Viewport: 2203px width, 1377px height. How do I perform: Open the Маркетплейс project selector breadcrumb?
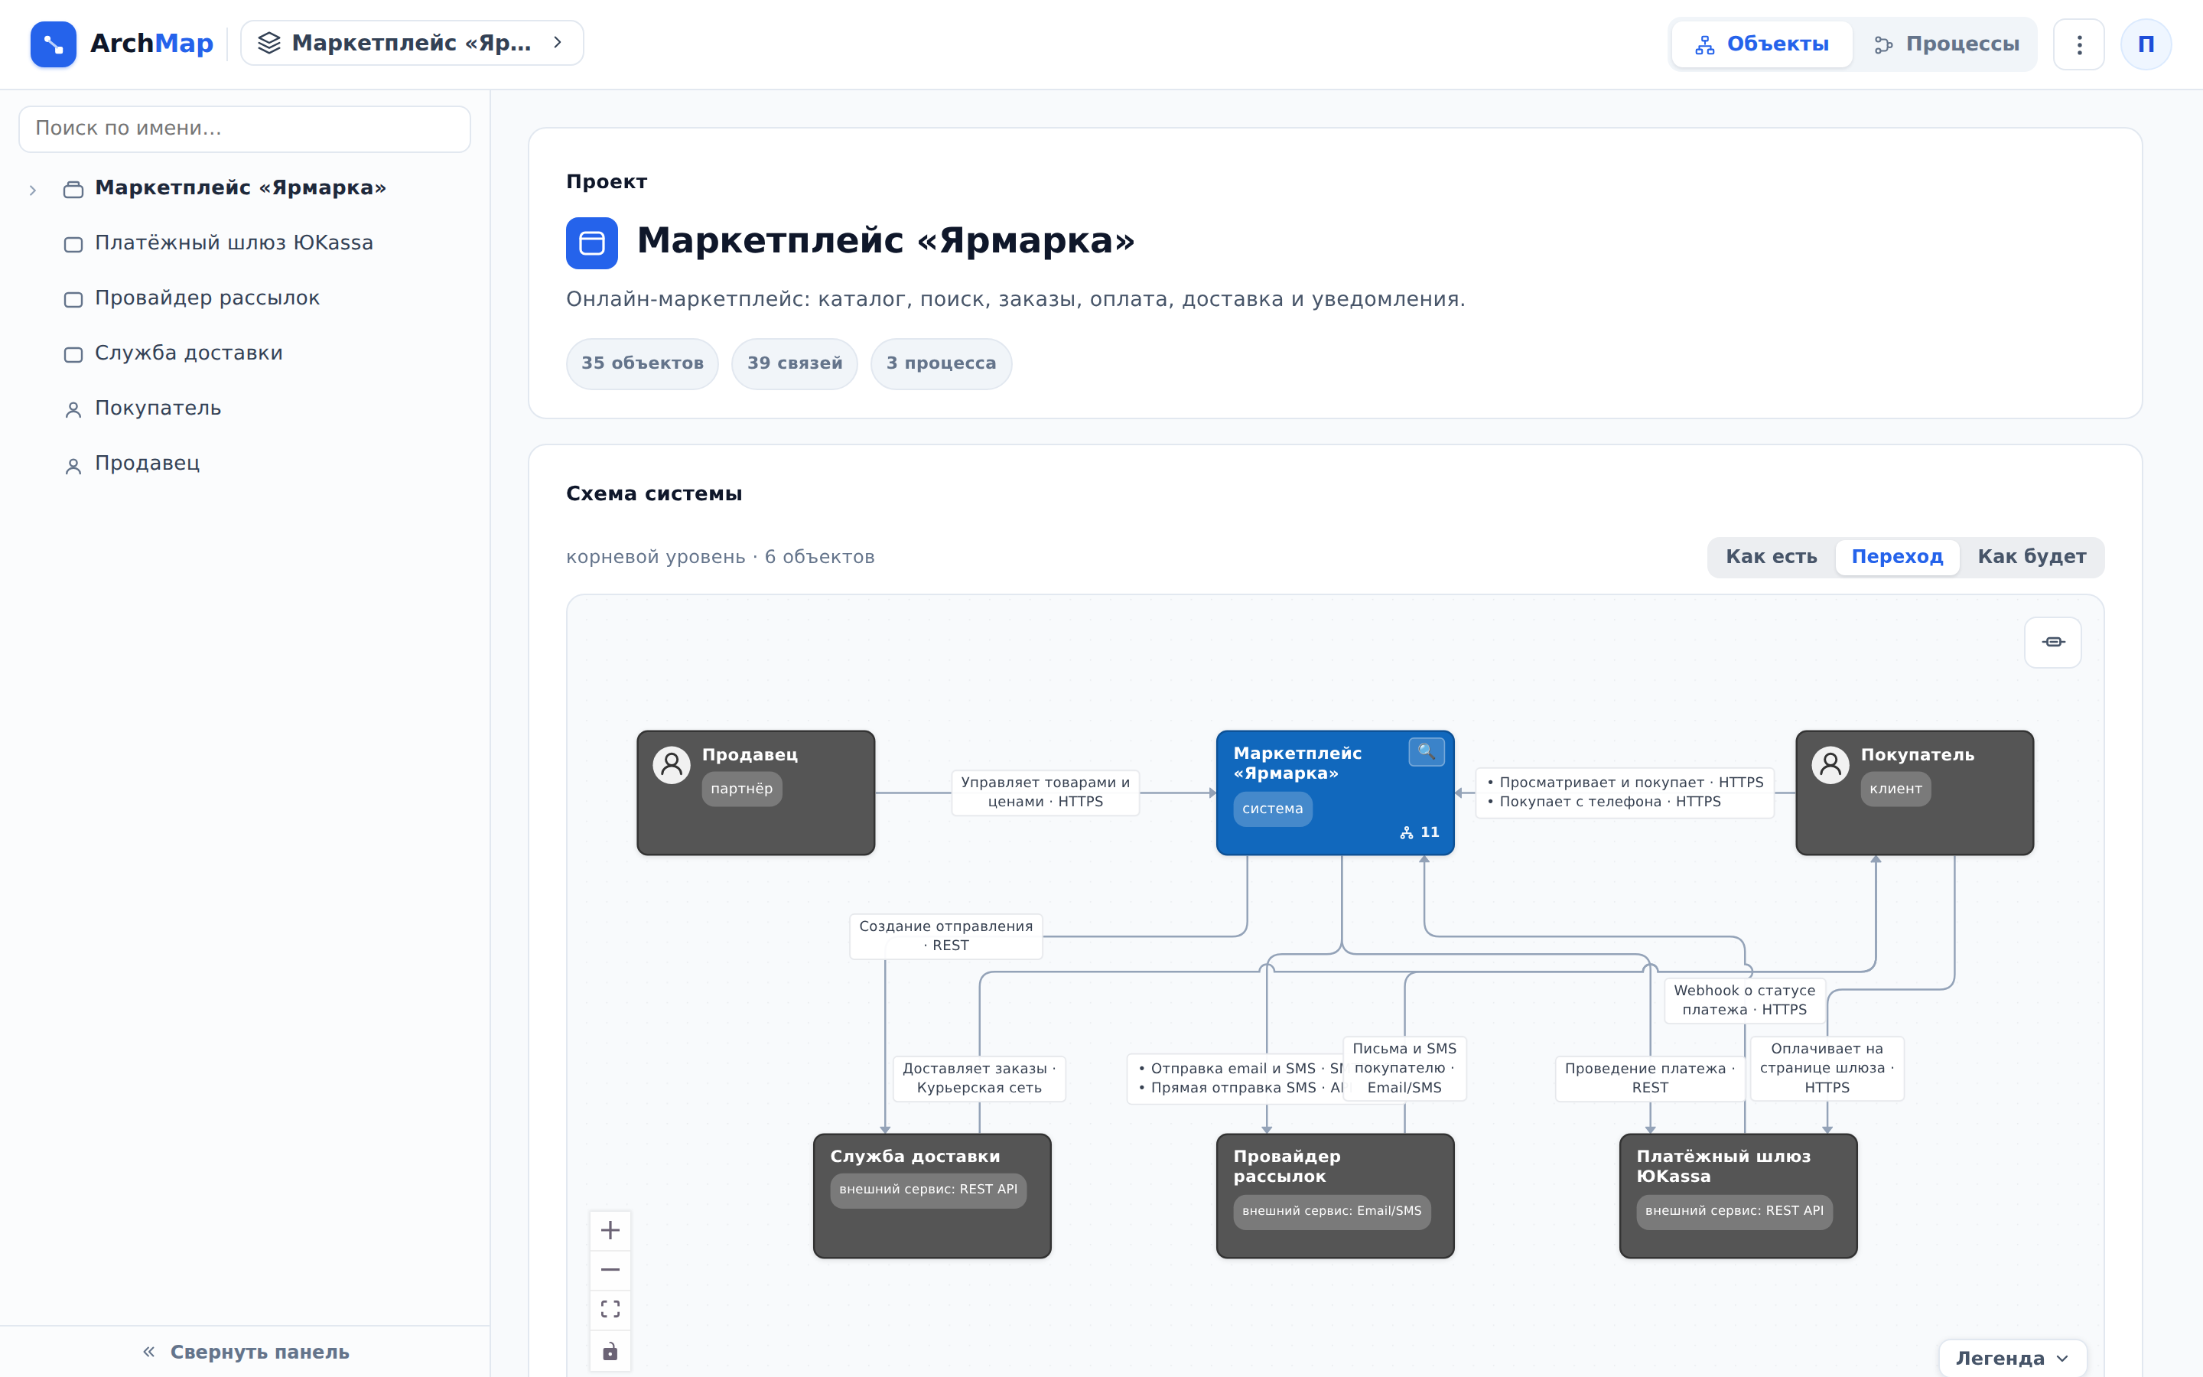pyautogui.click(x=412, y=43)
